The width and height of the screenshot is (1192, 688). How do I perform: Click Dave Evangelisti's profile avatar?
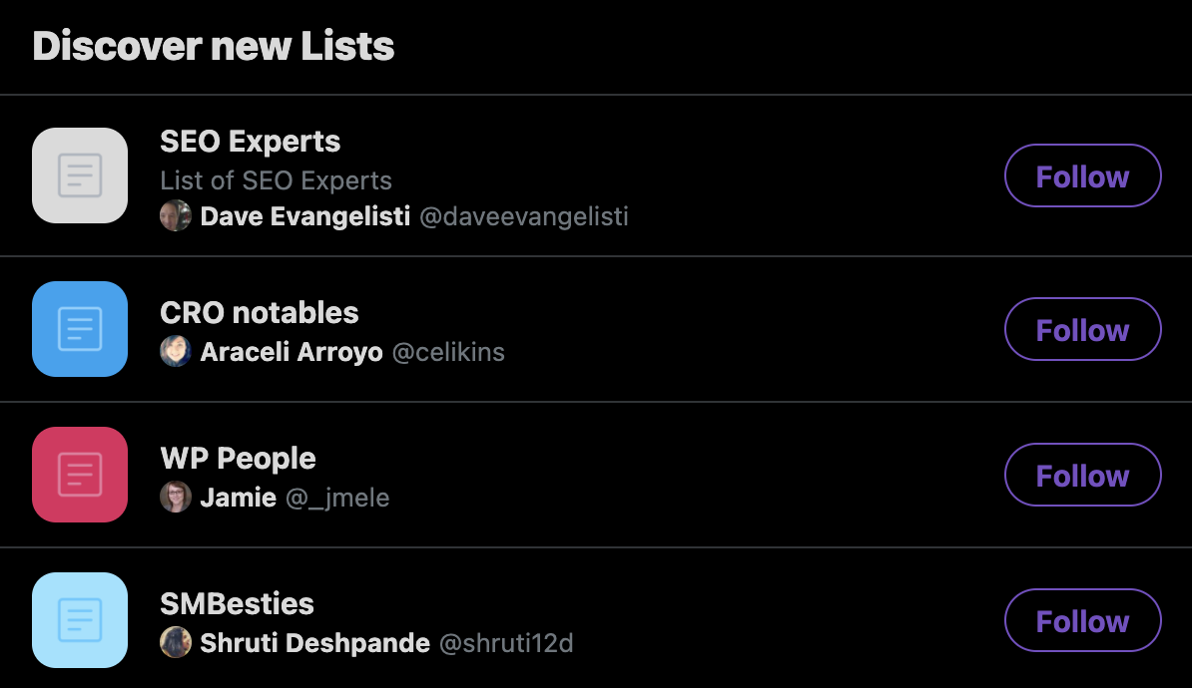176,215
